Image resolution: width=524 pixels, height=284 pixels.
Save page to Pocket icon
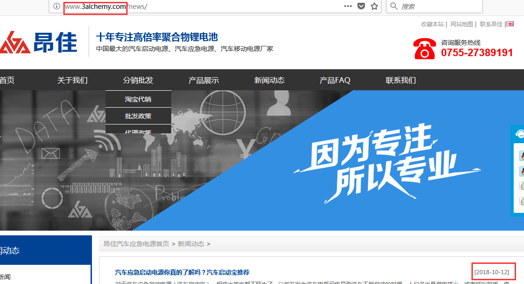click(361, 7)
